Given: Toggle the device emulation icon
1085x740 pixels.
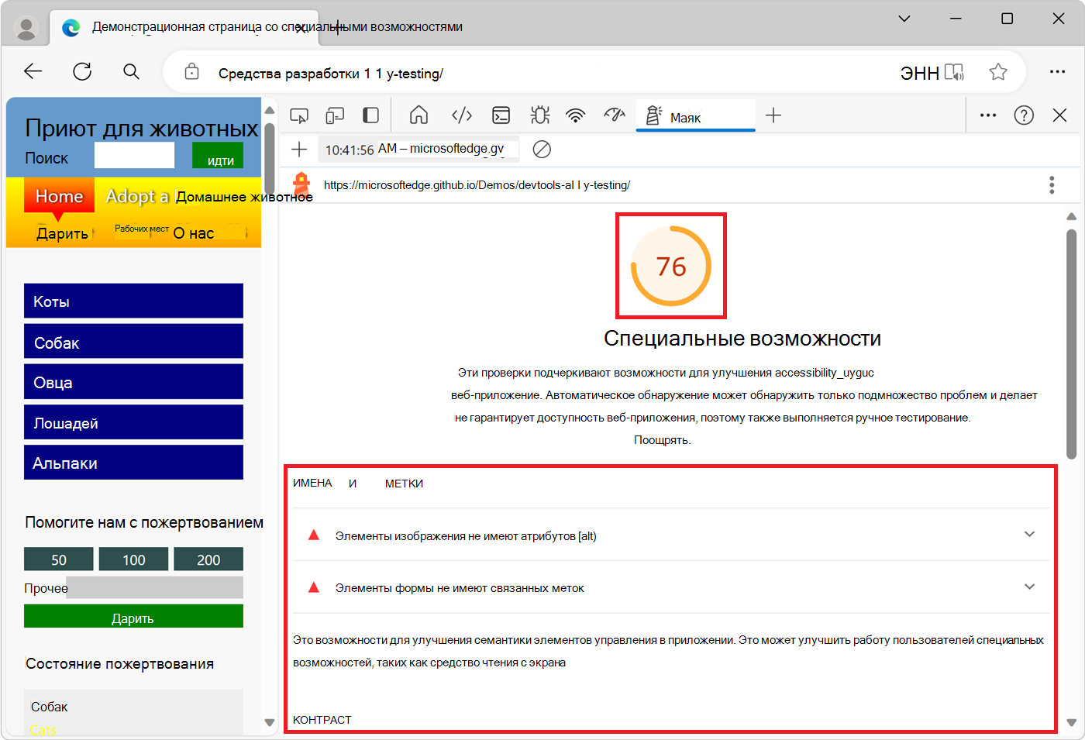Looking at the screenshot, I should coord(335,114).
